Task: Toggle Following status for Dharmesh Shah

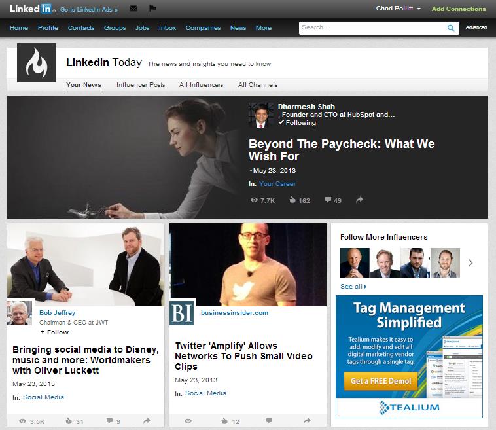Action: tap(297, 123)
